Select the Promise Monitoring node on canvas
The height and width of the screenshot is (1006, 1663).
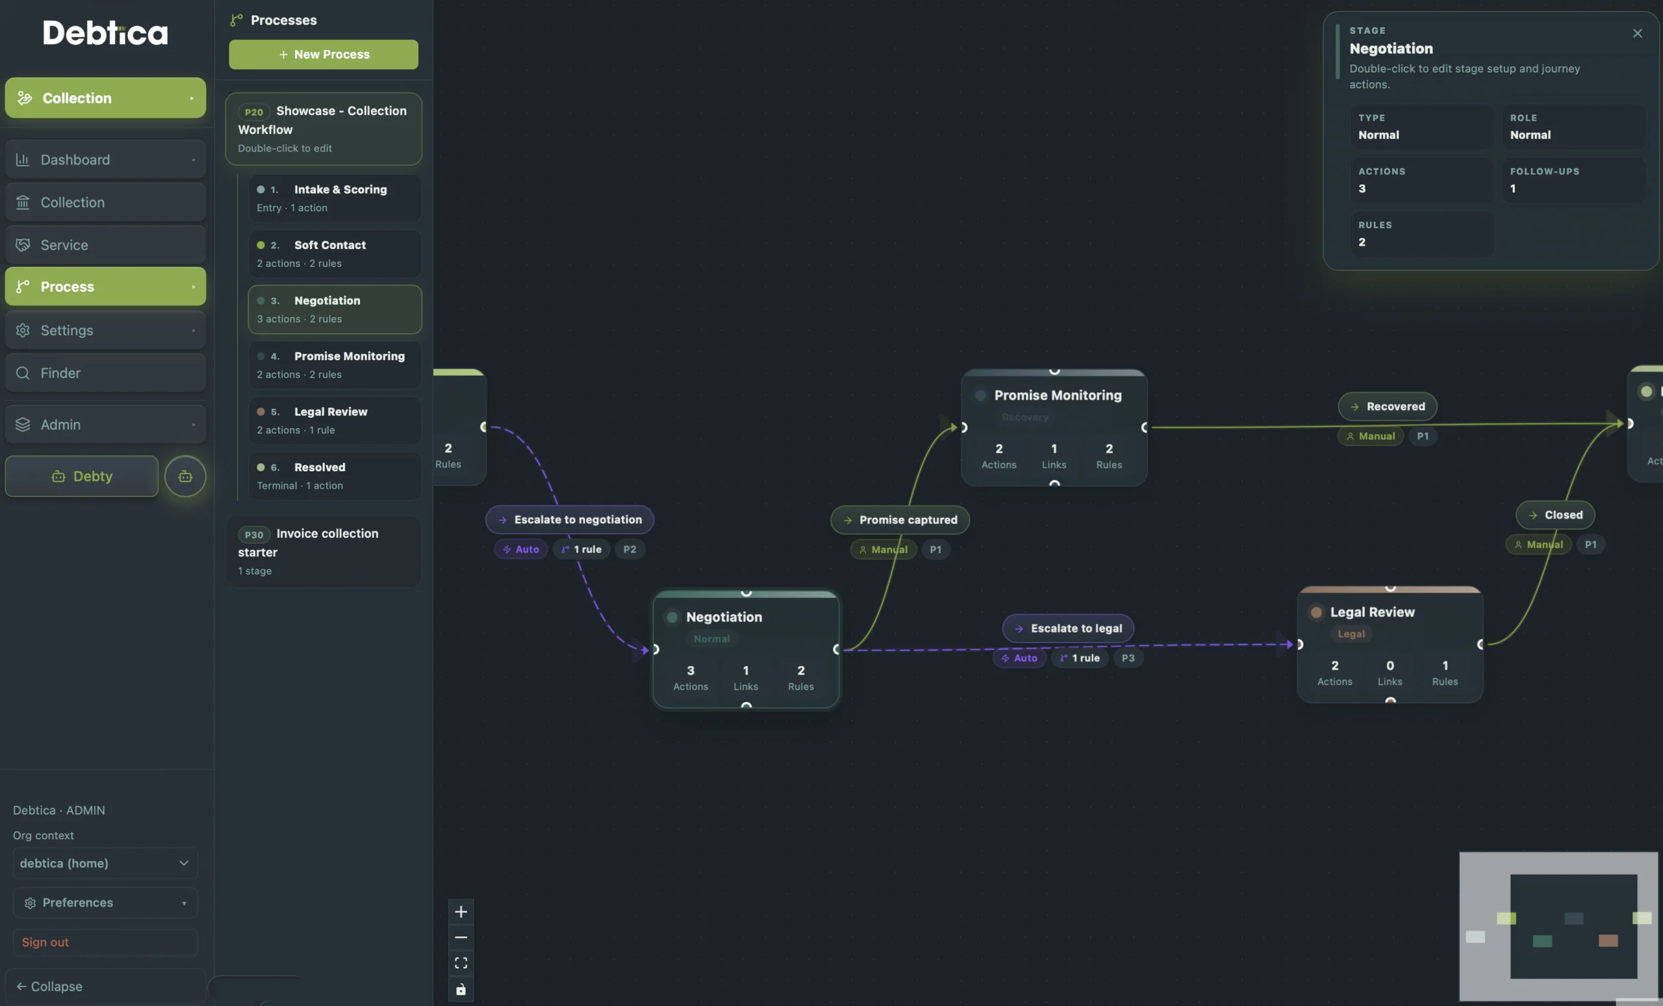(1054, 428)
